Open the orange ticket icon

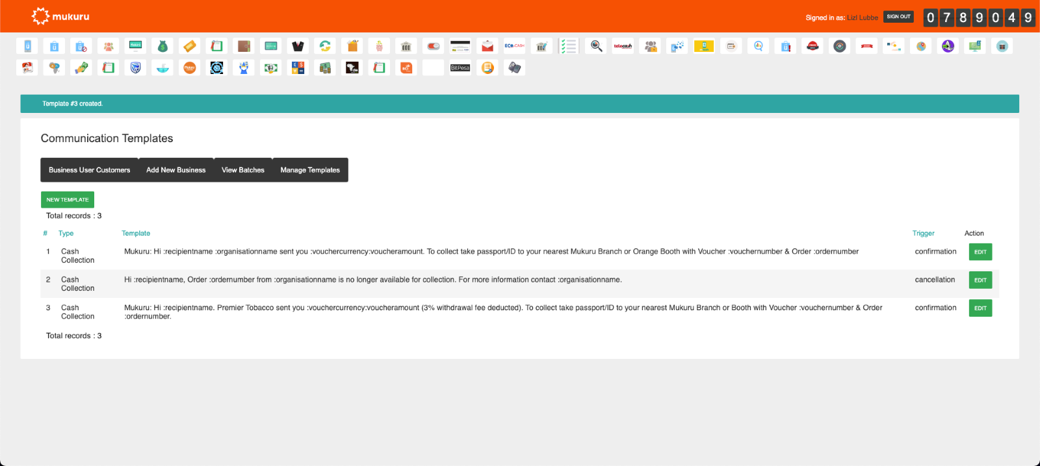click(x=190, y=46)
